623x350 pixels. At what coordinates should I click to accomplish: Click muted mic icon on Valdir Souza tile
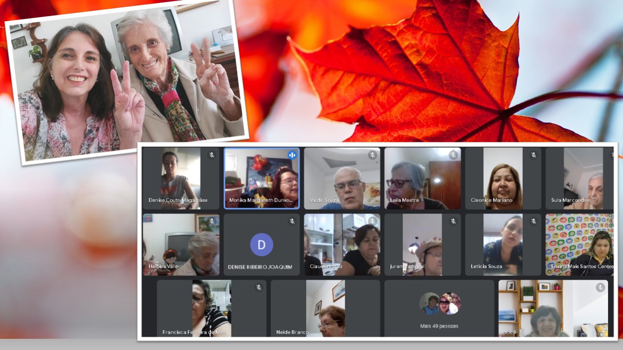click(x=372, y=155)
